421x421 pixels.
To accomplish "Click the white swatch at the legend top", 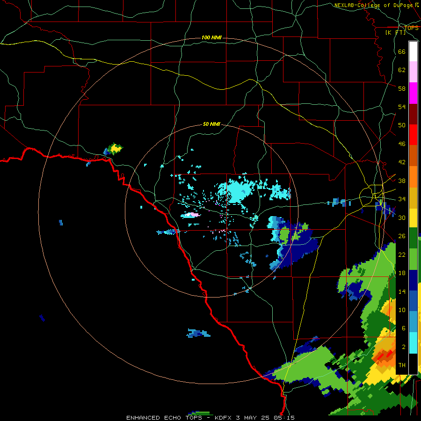I will (413, 51).
